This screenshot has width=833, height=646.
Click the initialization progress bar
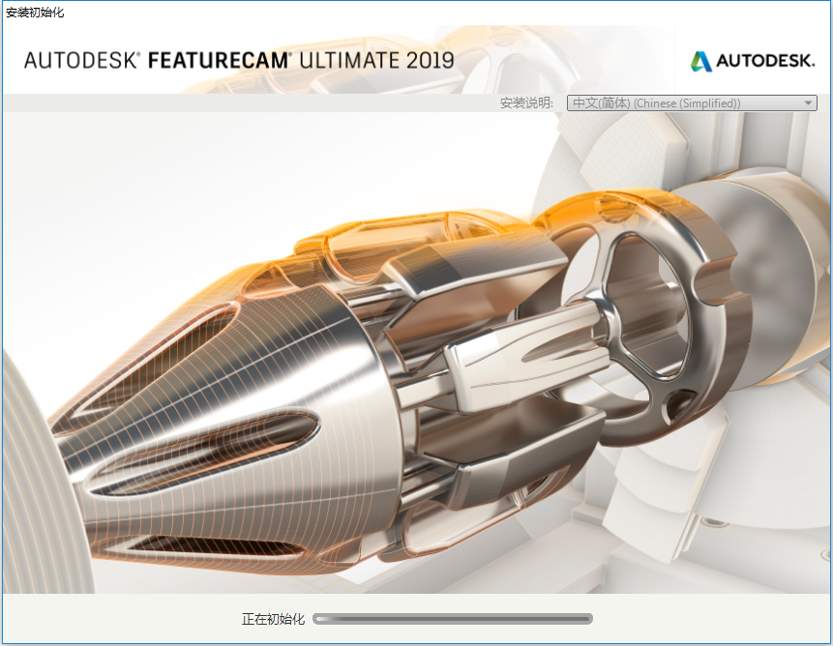tap(453, 618)
